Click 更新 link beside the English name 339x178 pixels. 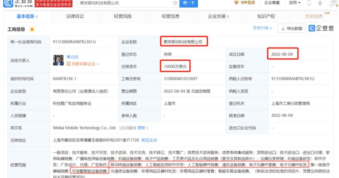point(142,128)
